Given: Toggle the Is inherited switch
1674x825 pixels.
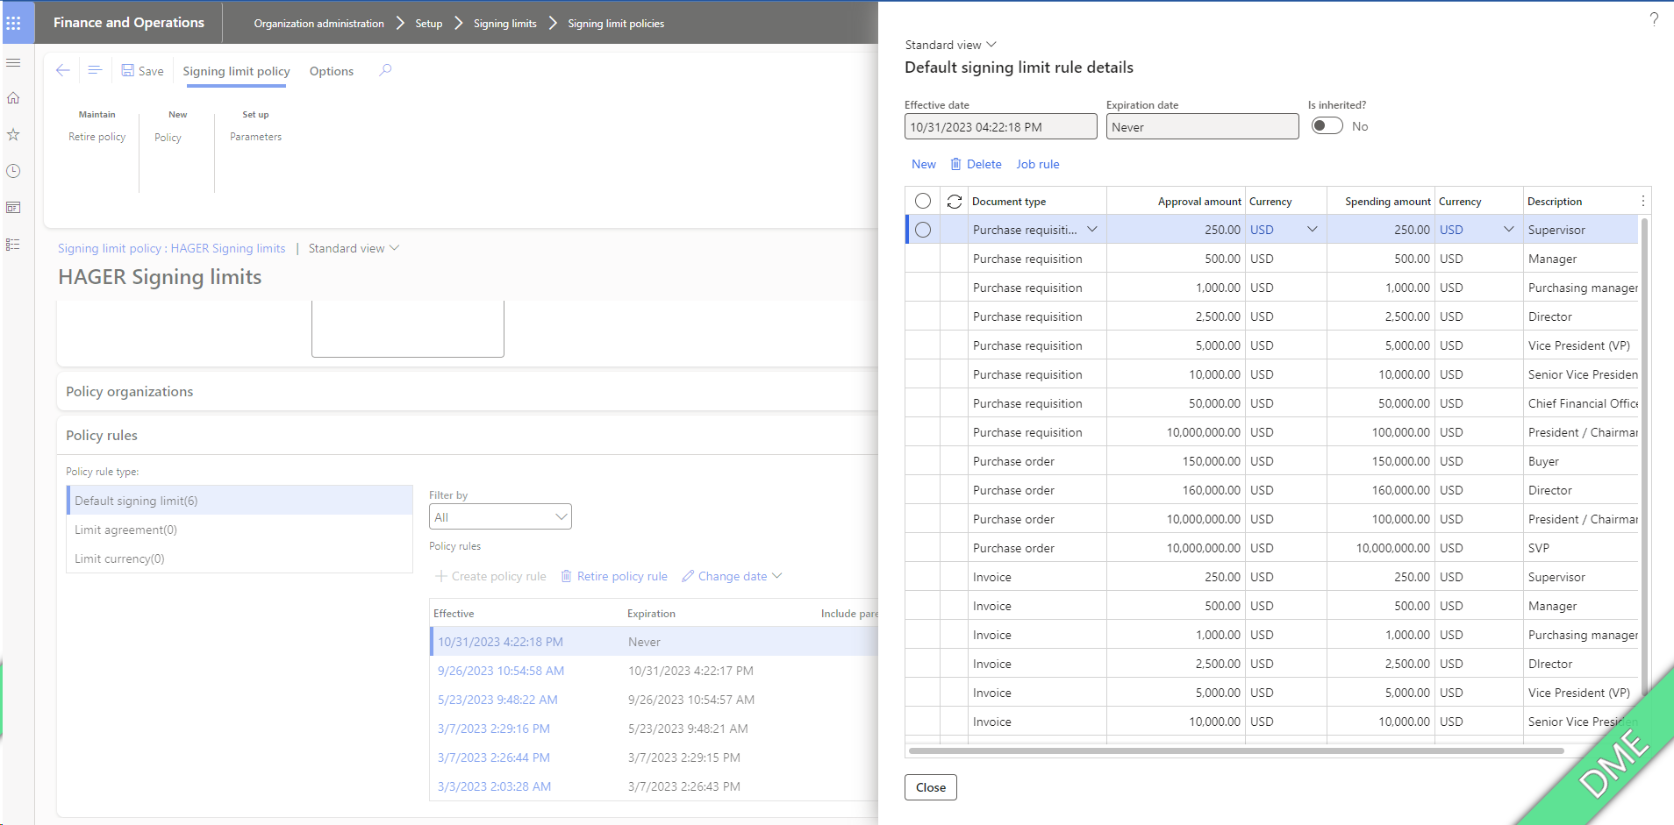Looking at the screenshot, I should (1327, 125).
